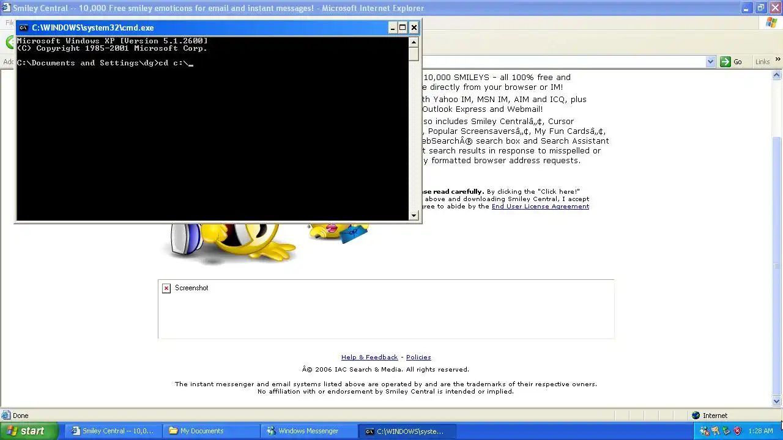Screen dimensions: 783x440
Task: Maximize the cmd.exe window
Action: [x=403, y=28]
